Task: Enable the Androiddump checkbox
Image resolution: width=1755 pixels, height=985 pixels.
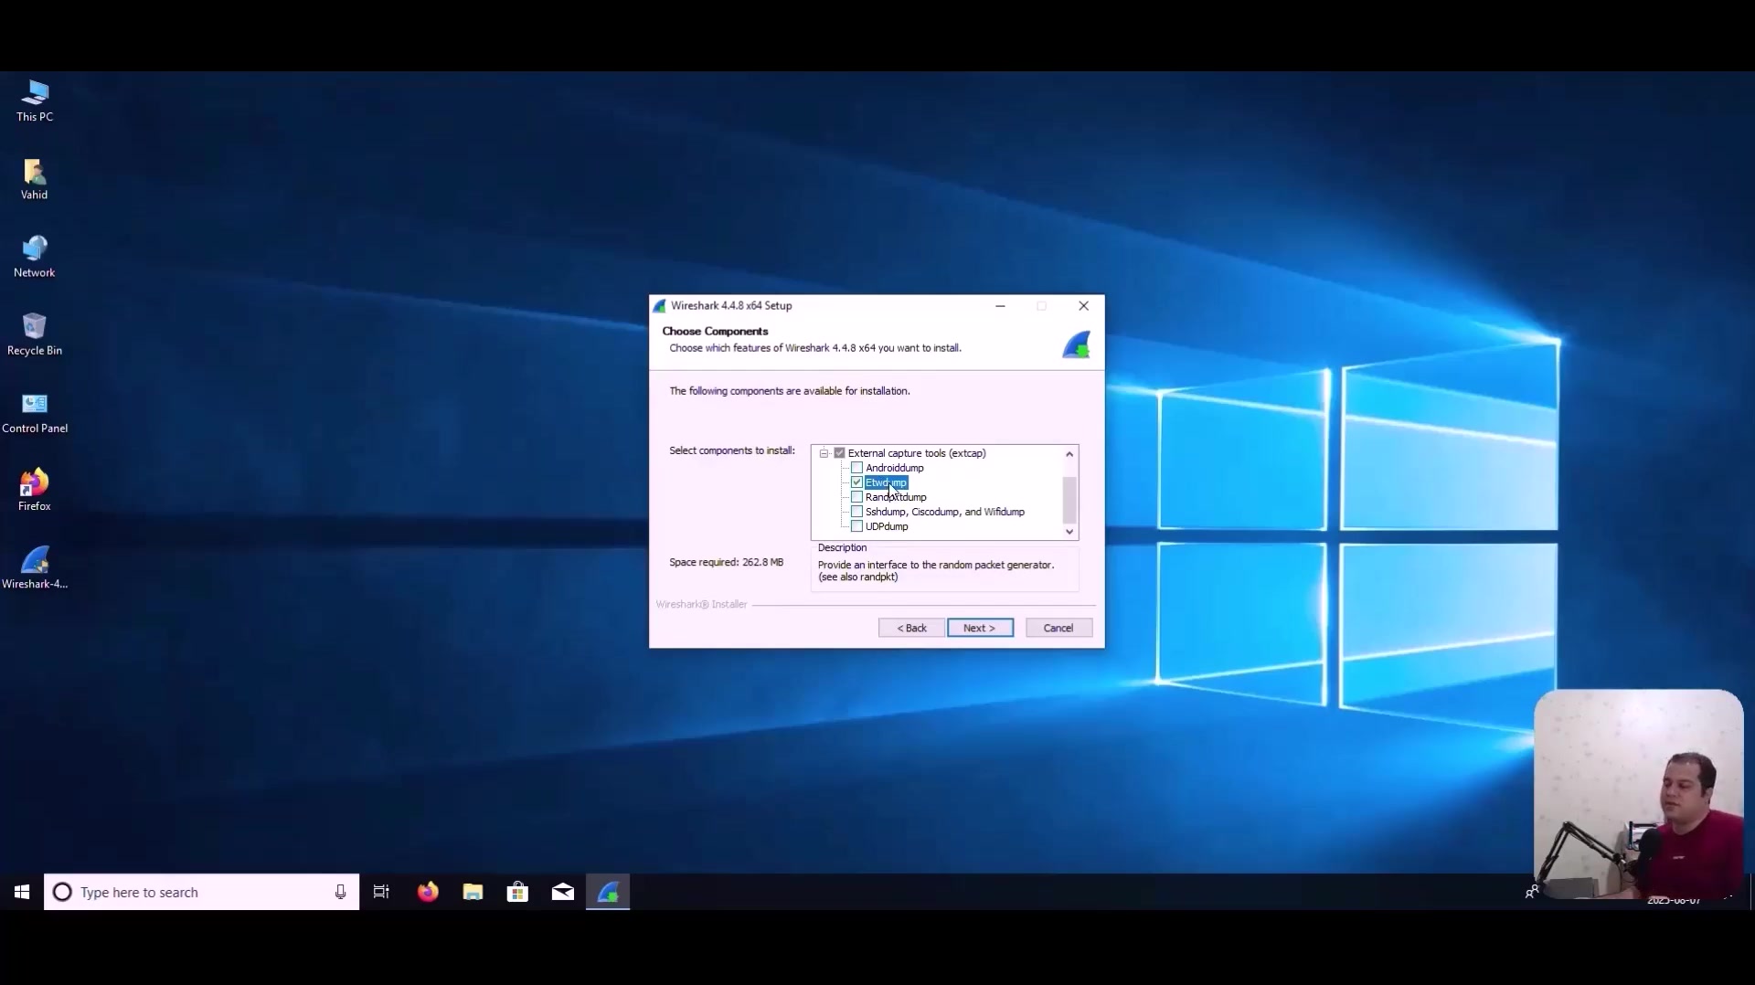Action: [x=857, y=468]
